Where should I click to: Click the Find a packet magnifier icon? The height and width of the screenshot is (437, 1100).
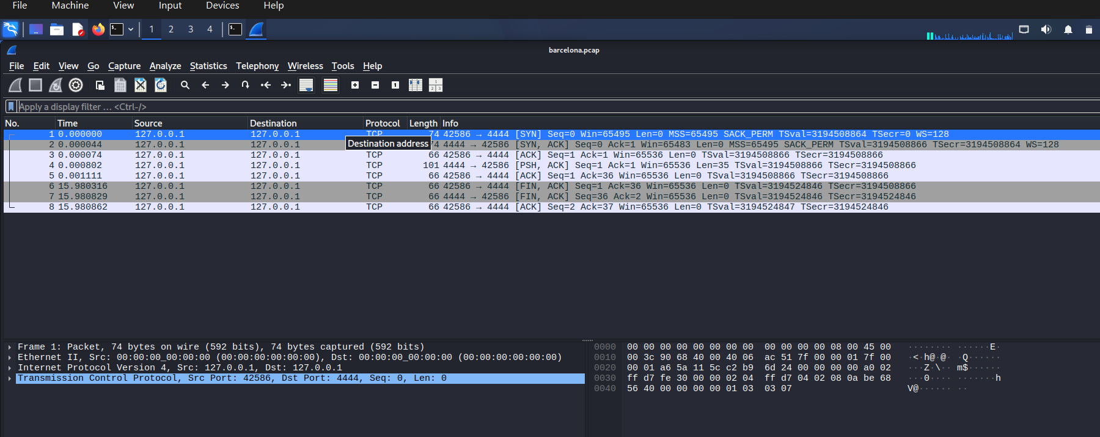click(185, 85)
